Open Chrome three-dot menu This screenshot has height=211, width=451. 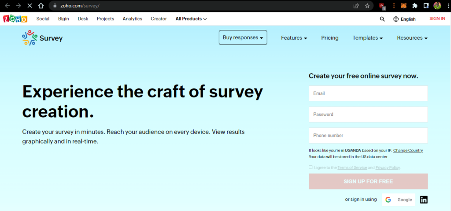[447, 5]
